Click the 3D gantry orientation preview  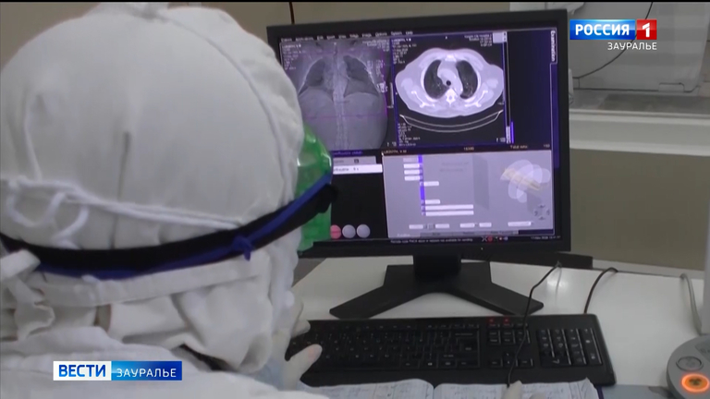tap(525, 181)
